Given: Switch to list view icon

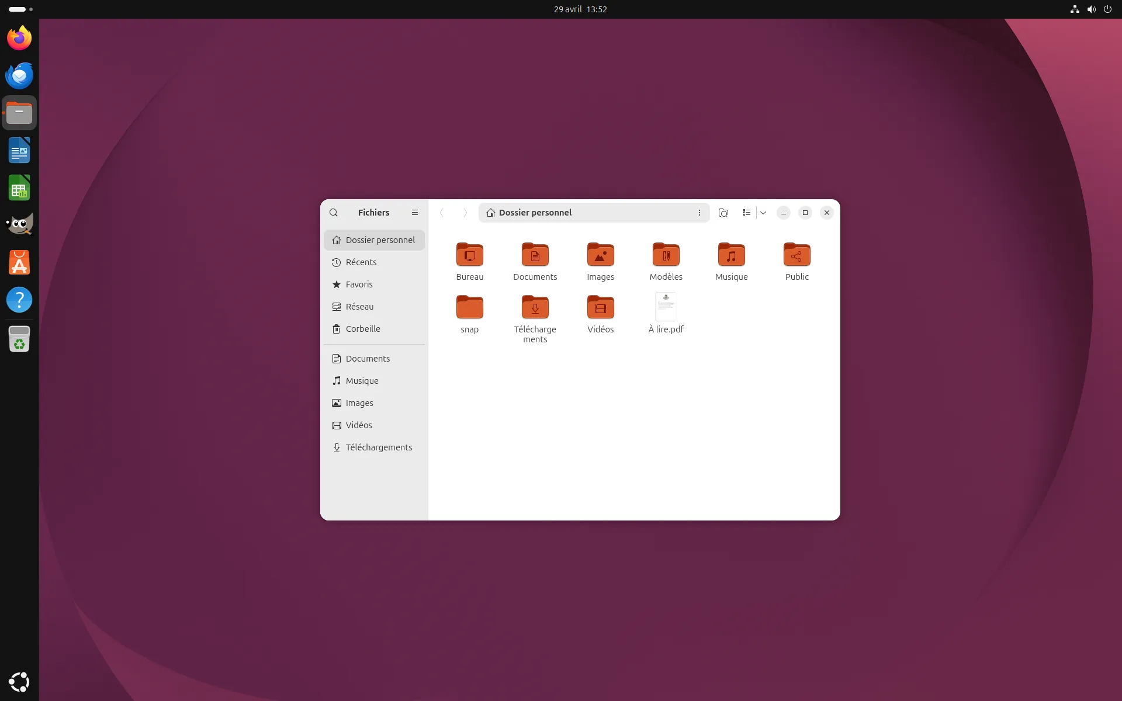Looking at the screenshot, I should pyautogui.click(x=747, y=213).
